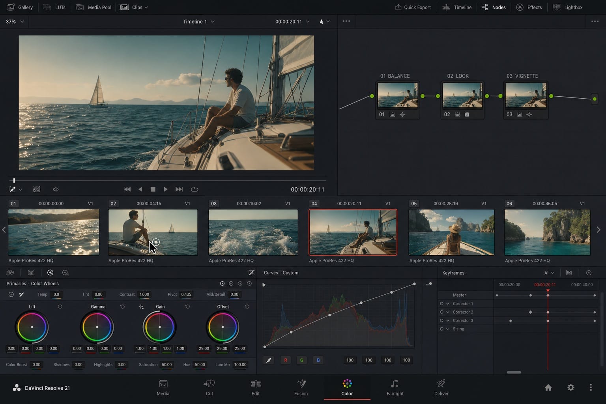Open viewer options three-dot menu
The height and width of the screenshot is (404, 606).
click(346, 21)
